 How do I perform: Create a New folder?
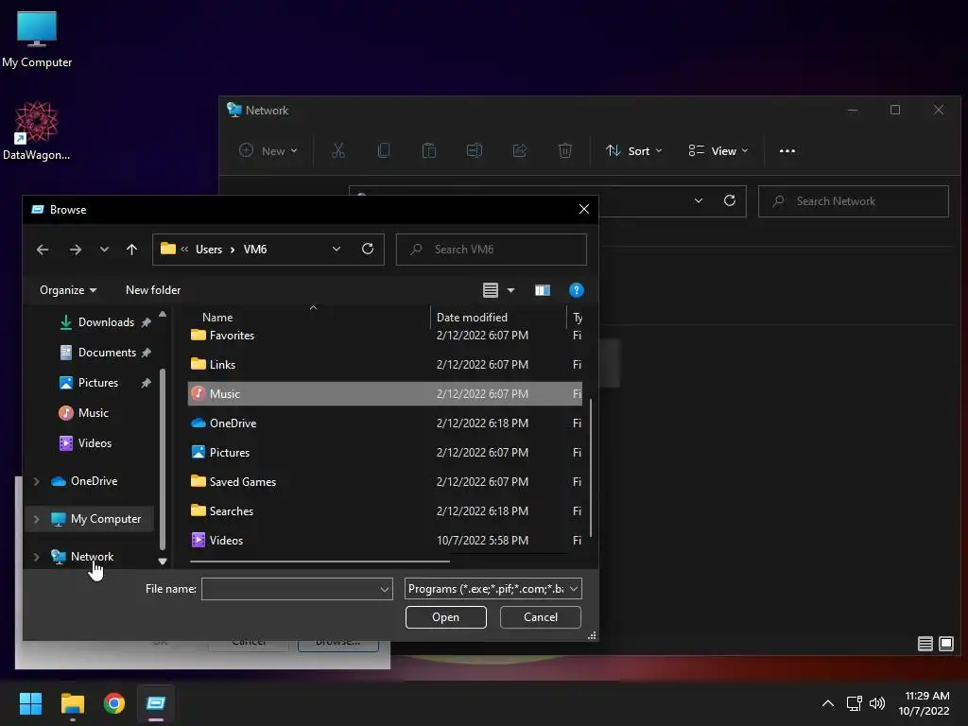point(153,290)
